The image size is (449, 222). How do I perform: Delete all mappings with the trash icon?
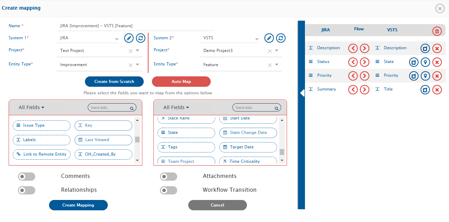pyautogui.click(x=437, y=31)
